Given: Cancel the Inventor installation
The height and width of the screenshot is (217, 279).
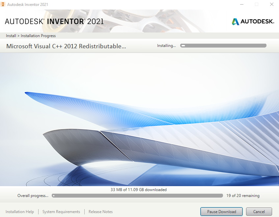Looking at the screenshot, I should coord(259,211).
